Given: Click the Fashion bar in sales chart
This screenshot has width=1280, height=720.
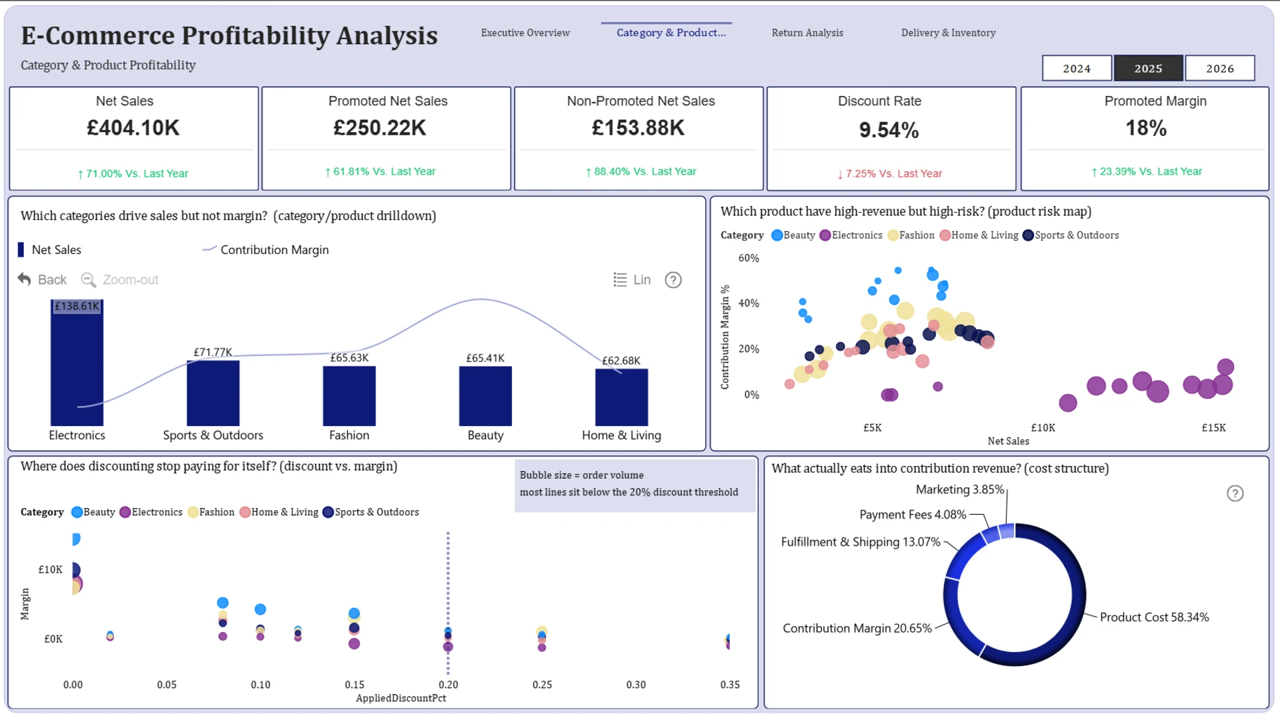Looking at the screenshot, I should click(349, 396).
